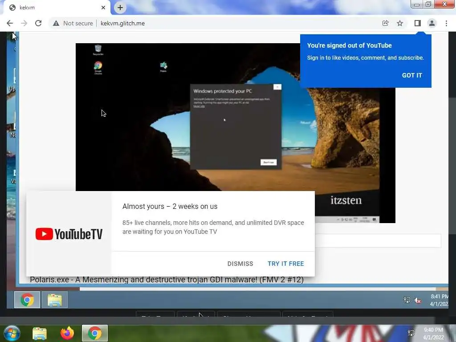
Task: Select Chrome on the host taskbar
Action: (95, 333)
